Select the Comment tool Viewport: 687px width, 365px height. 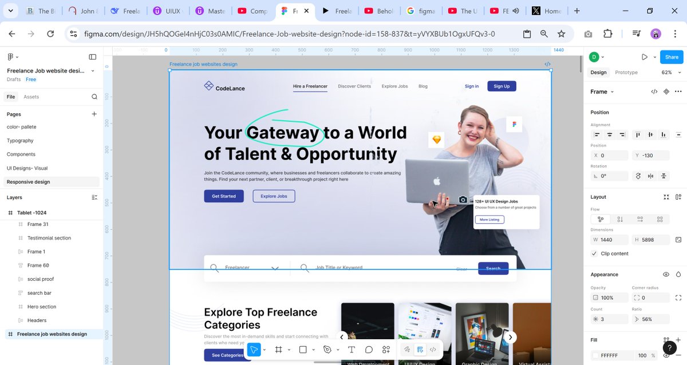pyautogui.click(x=369, y=350)
